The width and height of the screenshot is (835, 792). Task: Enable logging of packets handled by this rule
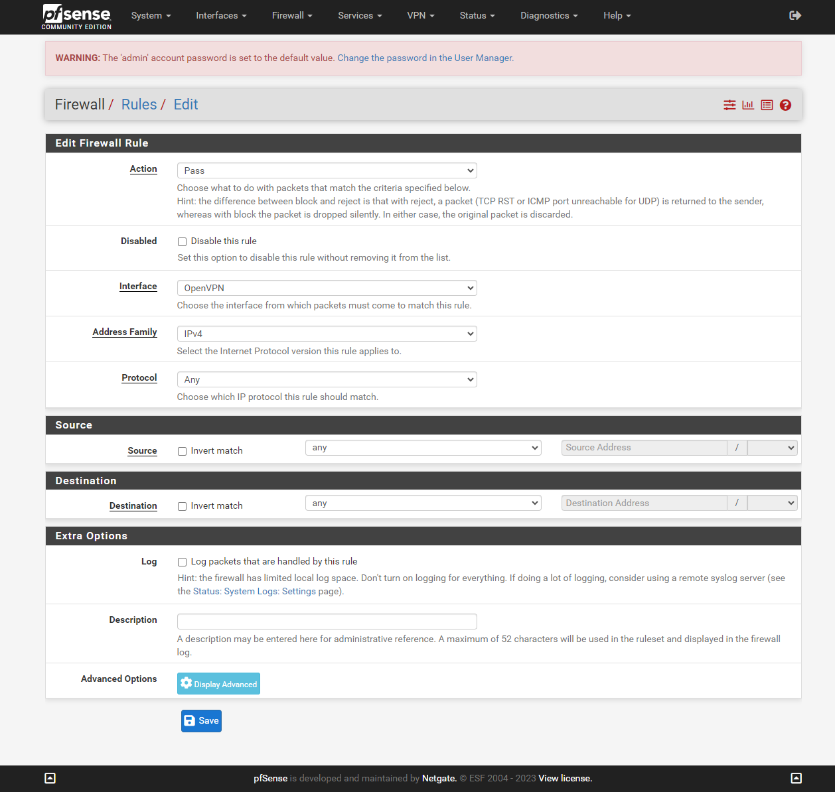[182, 562]
